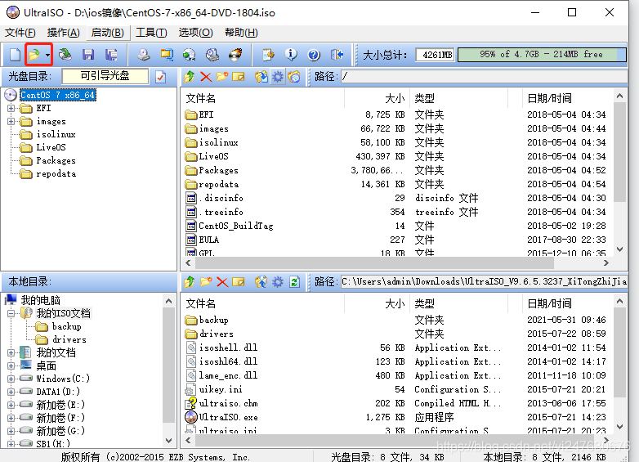The height and width of the screenshot is (462, 639).
Task: Expand the 我的文档 tree node
Action: (11, 352)
